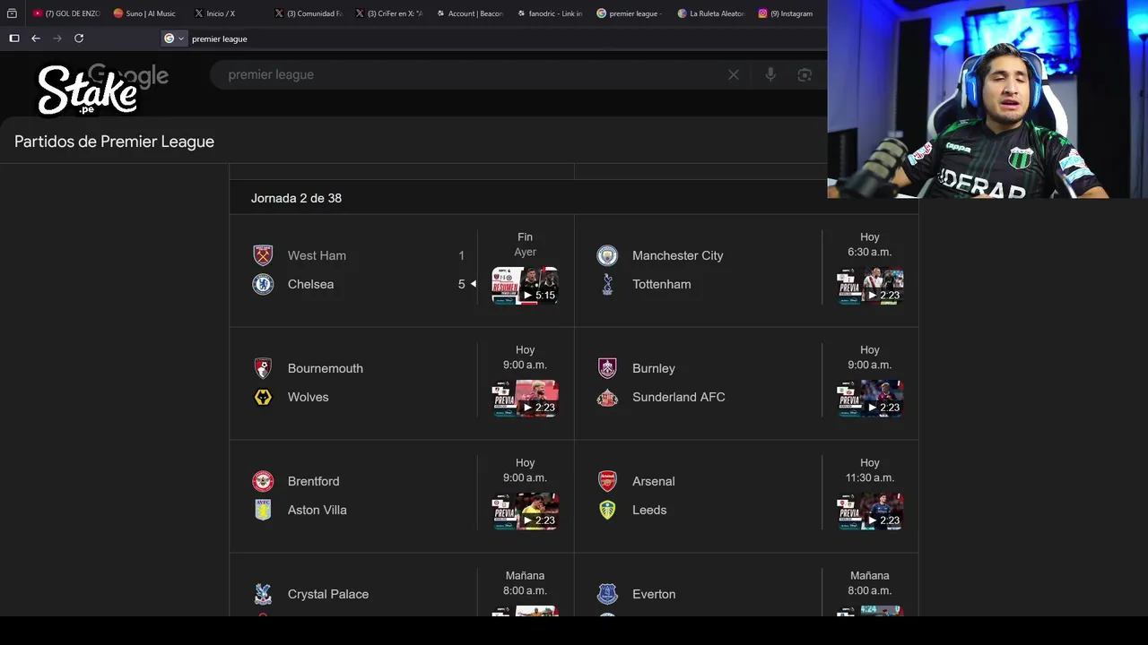Open the browser tab list icon
1148x645 pixels.
12,13
